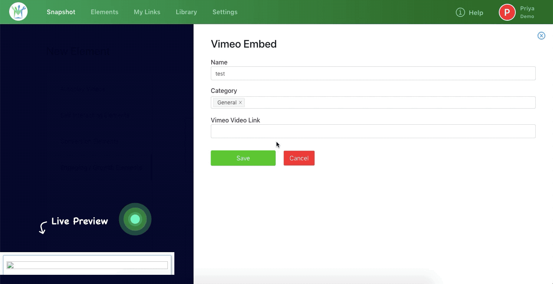Save the Vimeo embed
The width and height of the screenshot is (553, 284).
pos(243,158)
